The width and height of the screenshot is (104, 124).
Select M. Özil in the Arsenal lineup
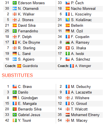click(x=77, y=31)
